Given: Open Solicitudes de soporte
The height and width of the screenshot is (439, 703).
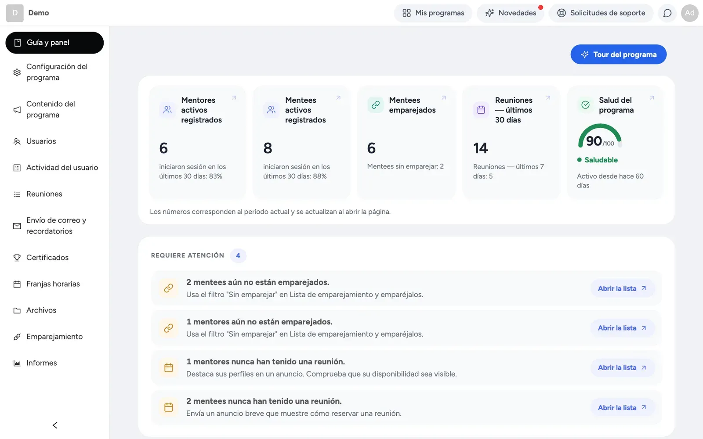Looking at the screenshot, I should click(x=601, y=13).
